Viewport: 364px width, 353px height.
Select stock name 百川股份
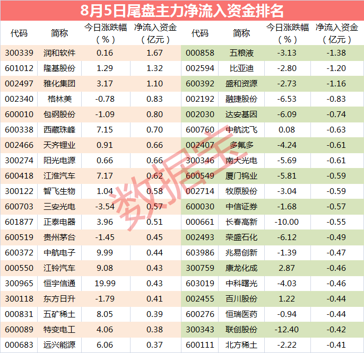[241, 299]
